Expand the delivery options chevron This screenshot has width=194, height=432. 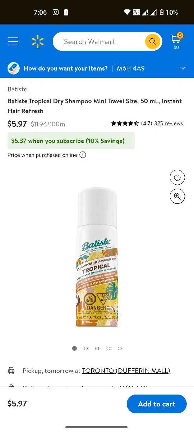183,68
